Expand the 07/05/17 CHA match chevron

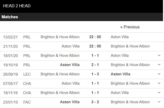click(159, 83)
